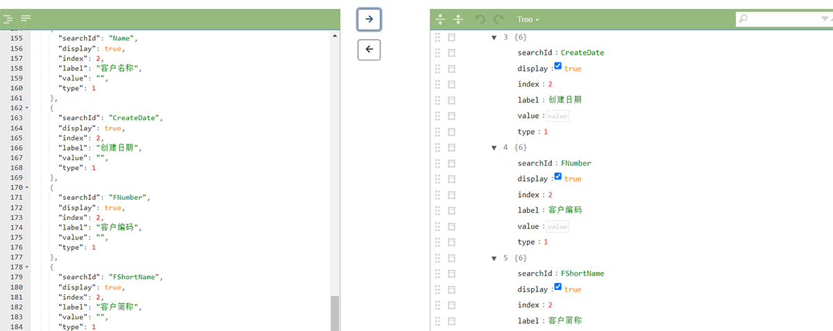Image resolution: width=833 pixels, height=331 pixels.
Task: Click the code editor scrollbar up arrow
Action: pyautogui.click(x=335, y=35)
